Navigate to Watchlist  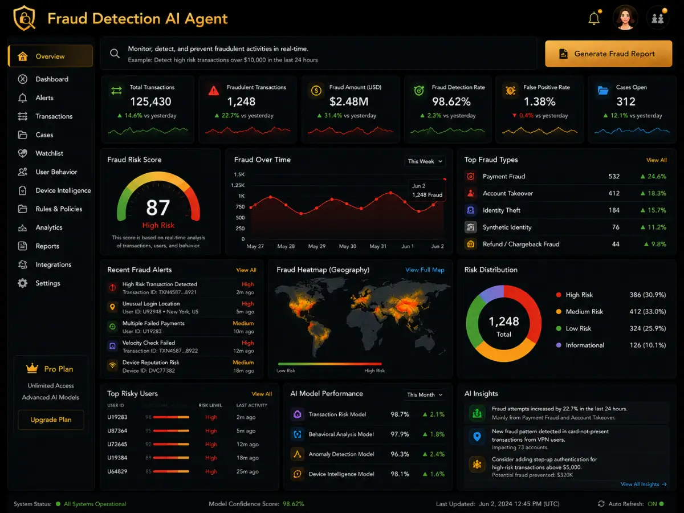click(50, 153)
